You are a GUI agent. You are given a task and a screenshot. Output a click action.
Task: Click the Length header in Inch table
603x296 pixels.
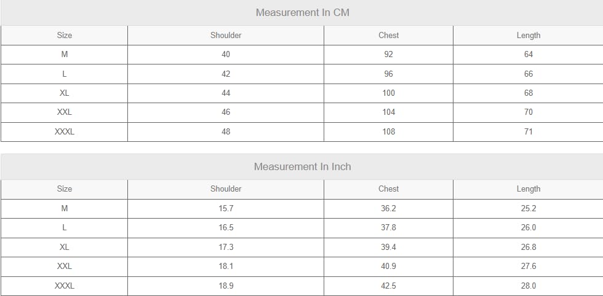[x=528, y=189]
